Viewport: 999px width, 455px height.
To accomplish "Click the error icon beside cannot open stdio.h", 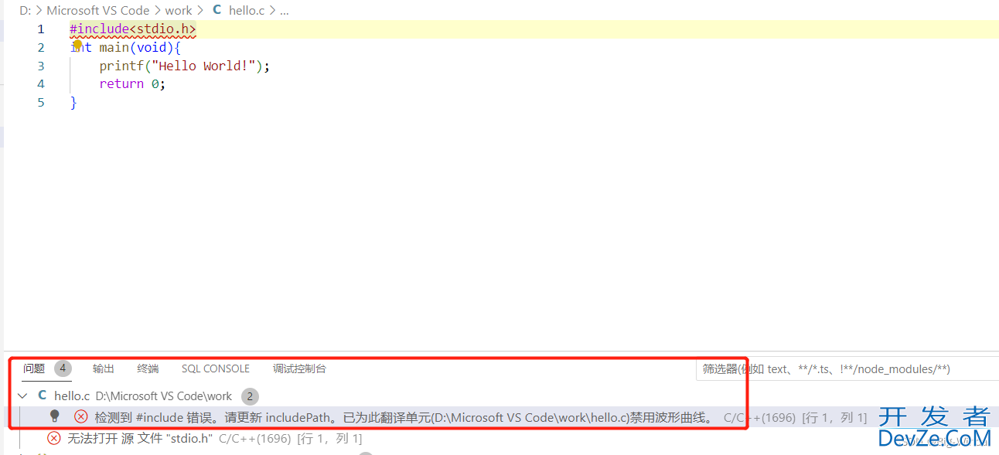I will pos(54,438).
